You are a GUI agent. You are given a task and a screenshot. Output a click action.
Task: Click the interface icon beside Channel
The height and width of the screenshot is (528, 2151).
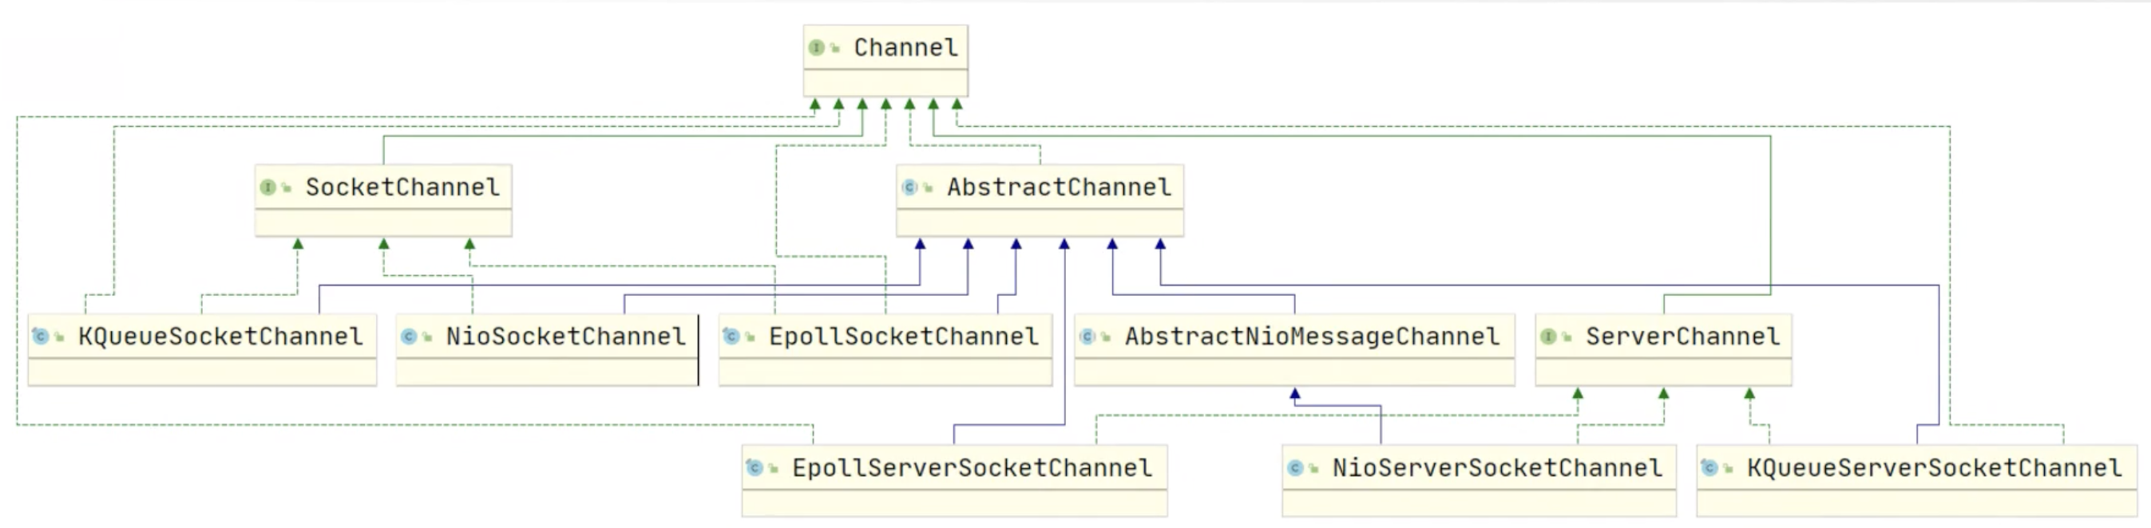coord(817,48)
